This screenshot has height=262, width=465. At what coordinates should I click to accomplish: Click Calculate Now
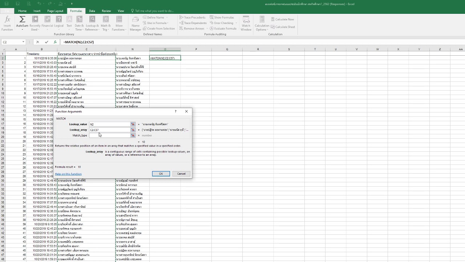[283, 19]
